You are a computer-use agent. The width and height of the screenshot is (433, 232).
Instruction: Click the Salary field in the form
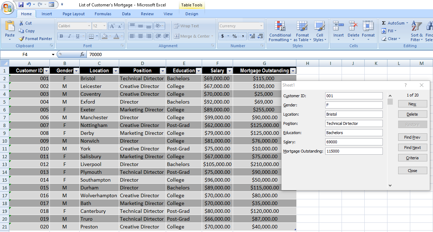point(354,142)
